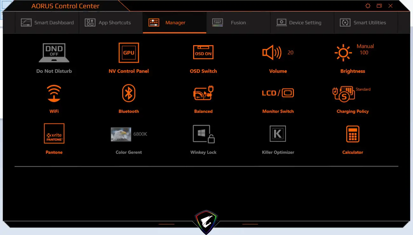Click the Volume value 20
This screenshot has width=413, height=235.
point(290,53)
